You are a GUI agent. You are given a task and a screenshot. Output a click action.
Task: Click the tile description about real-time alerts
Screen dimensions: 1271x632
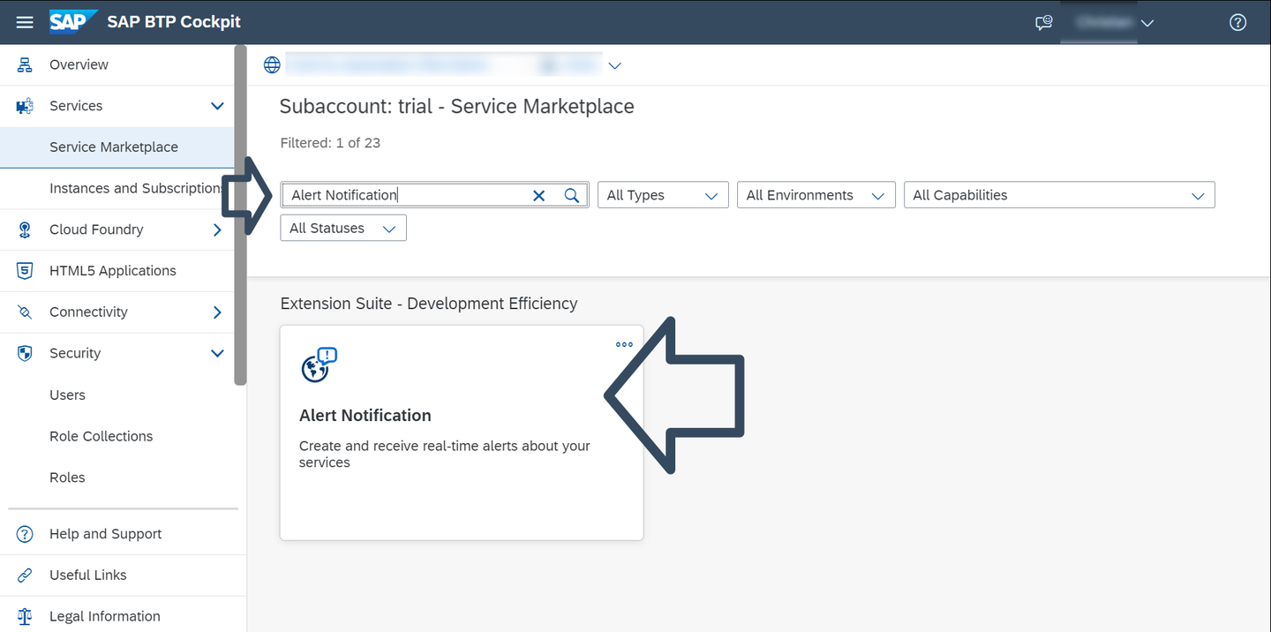(445, 454)
